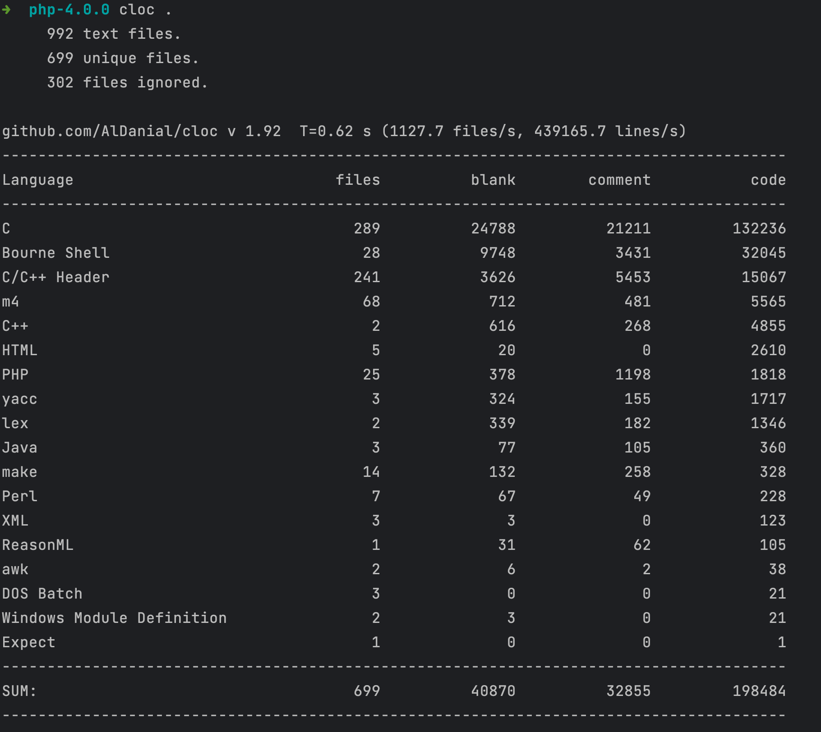Click the 'm4' row label
This screenshot has height=732, width=821.
point(10,302)
